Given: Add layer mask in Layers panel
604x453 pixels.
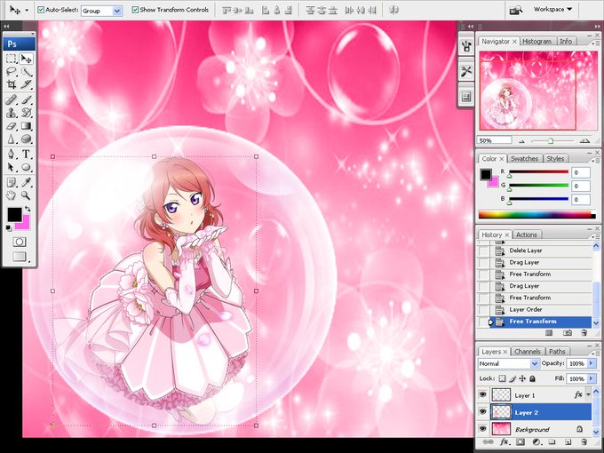Looking at the screenshot, I should pos(520,441).
